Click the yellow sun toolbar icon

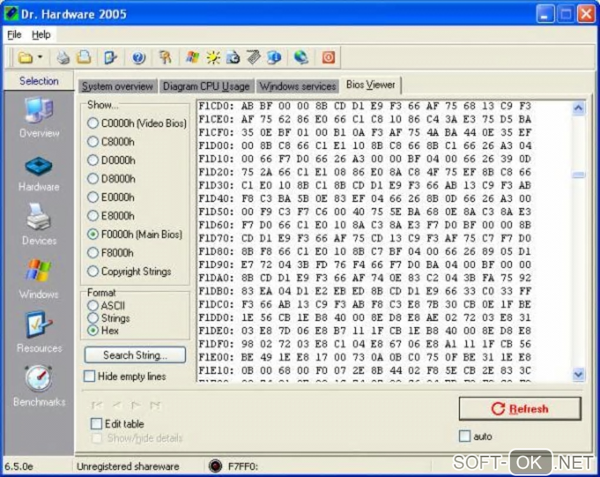tap(213, 58)
